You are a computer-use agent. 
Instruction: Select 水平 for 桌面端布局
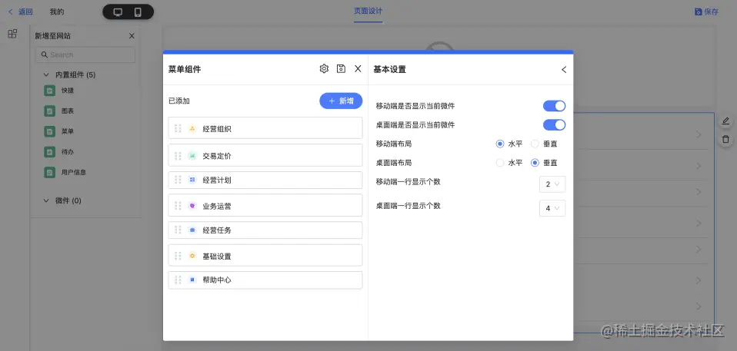tap(500, 163)
